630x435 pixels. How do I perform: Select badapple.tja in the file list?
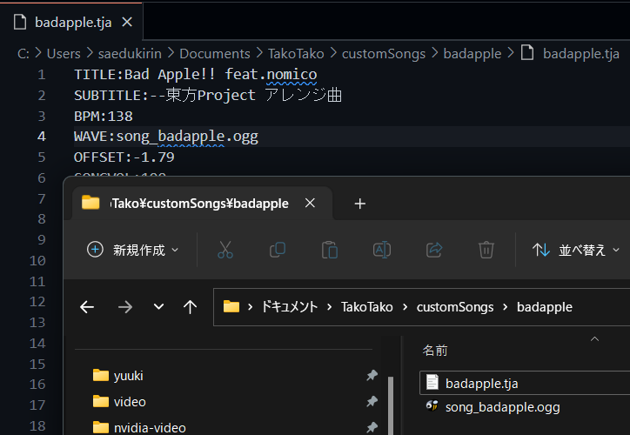click(x=525, y=383)
